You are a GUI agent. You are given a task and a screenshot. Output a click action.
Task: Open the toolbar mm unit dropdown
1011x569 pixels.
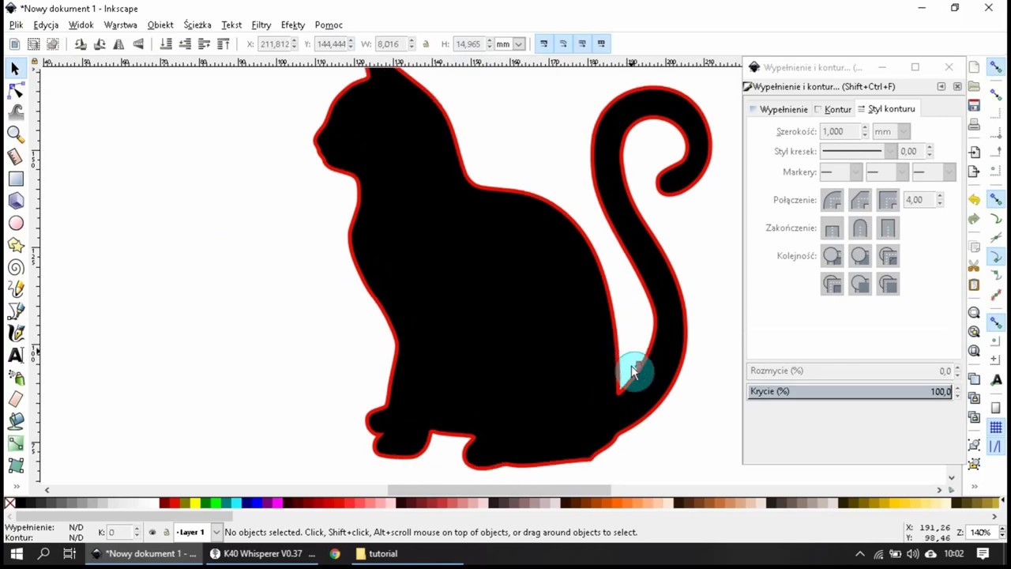[x=519, y=43]
